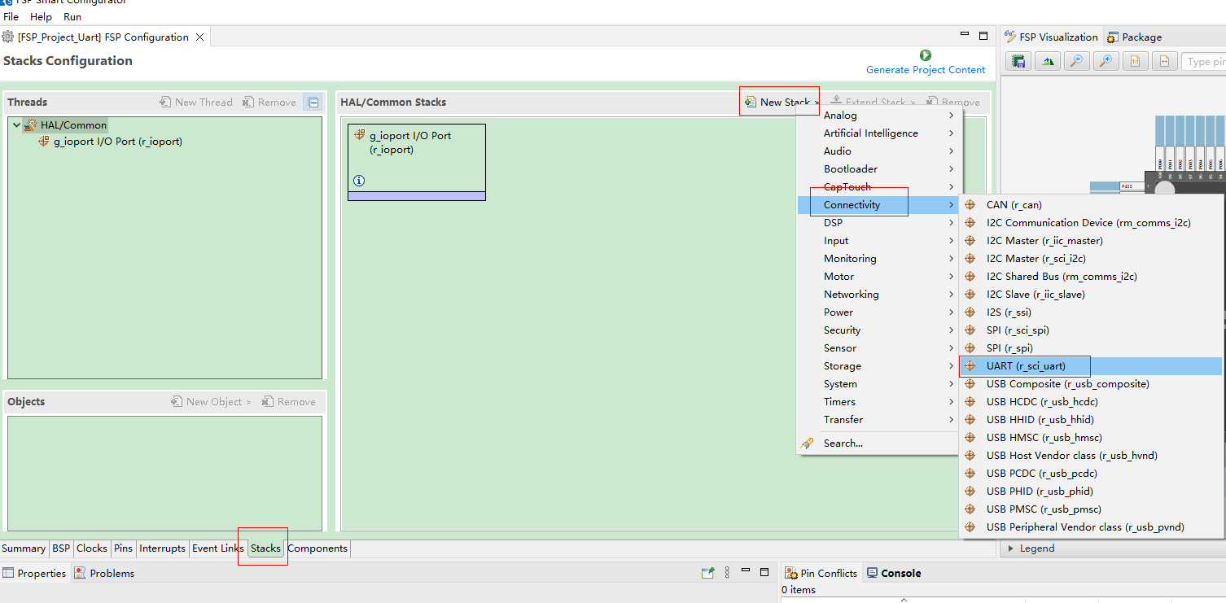Select I2S (r_ssi) entry

1091,312
